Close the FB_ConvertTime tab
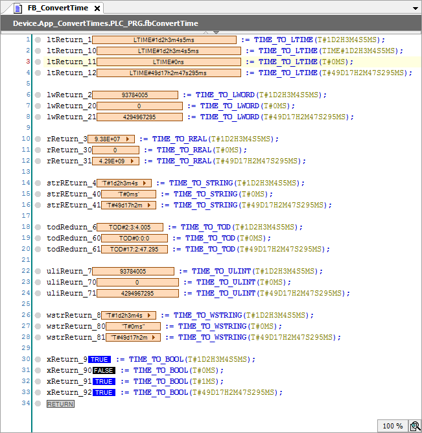The height and width of the screenshot is (433, 422). [97, 8]
